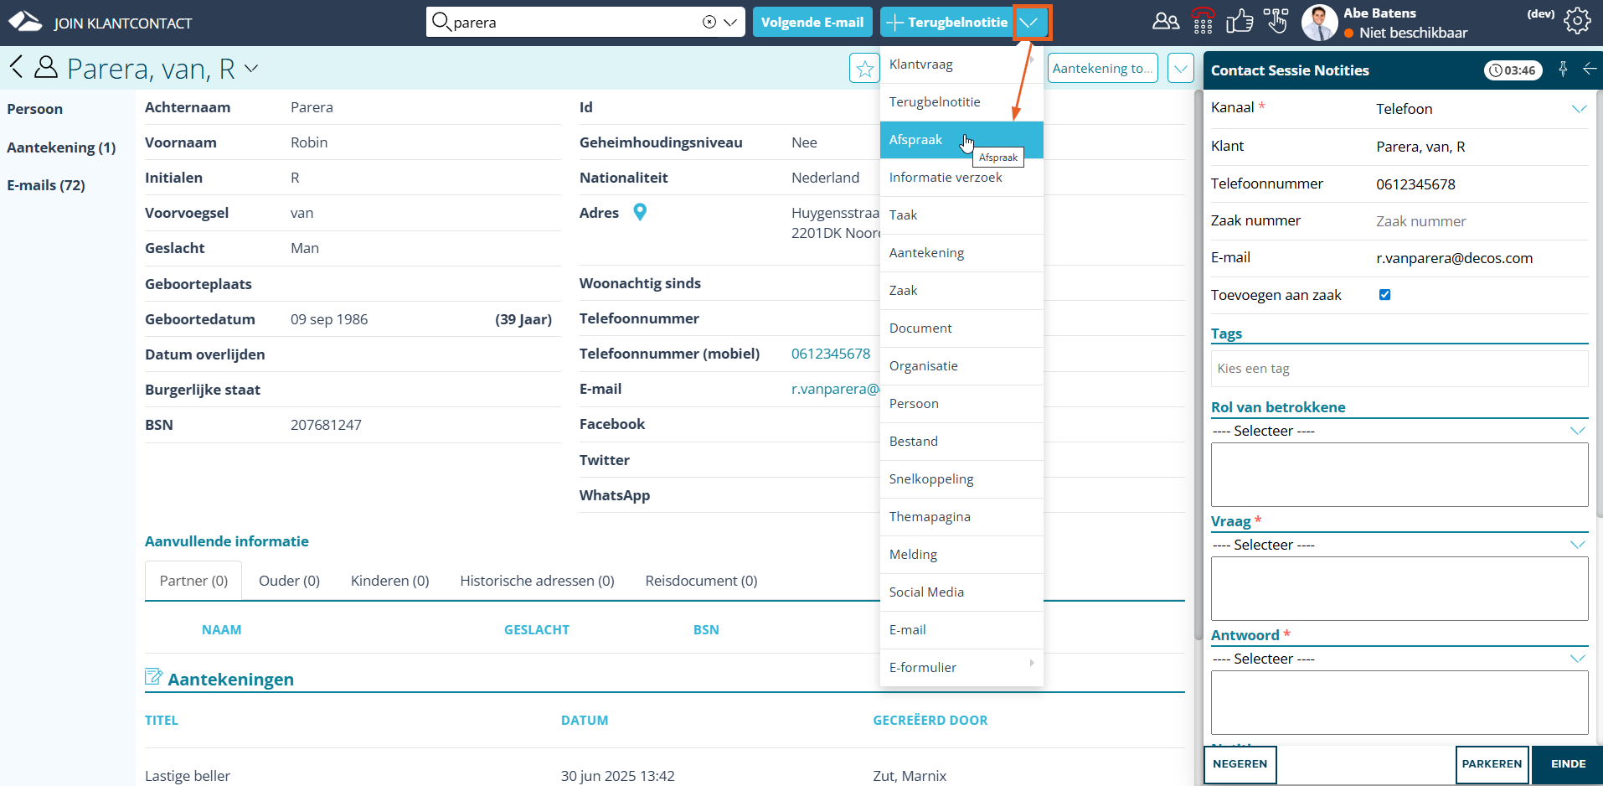The width and height of the screenshot is (1603, 786).
Task: Click the thumbs-up feedback icon
Action: (x=1240, y=21)
